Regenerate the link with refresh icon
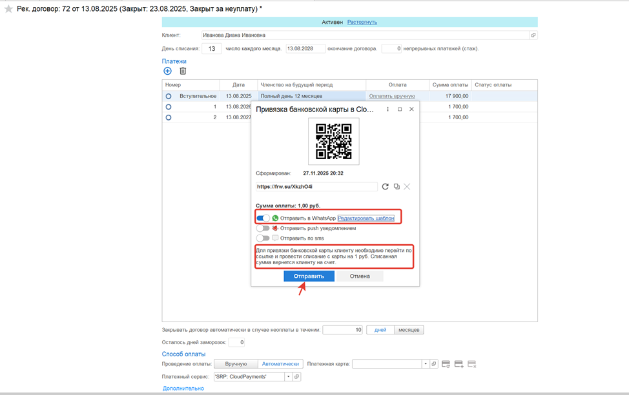 pos(385,186)
